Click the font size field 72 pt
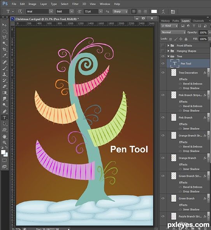Image resolution: width=211 pixels, height=230 pixels. tap(91, 11)
